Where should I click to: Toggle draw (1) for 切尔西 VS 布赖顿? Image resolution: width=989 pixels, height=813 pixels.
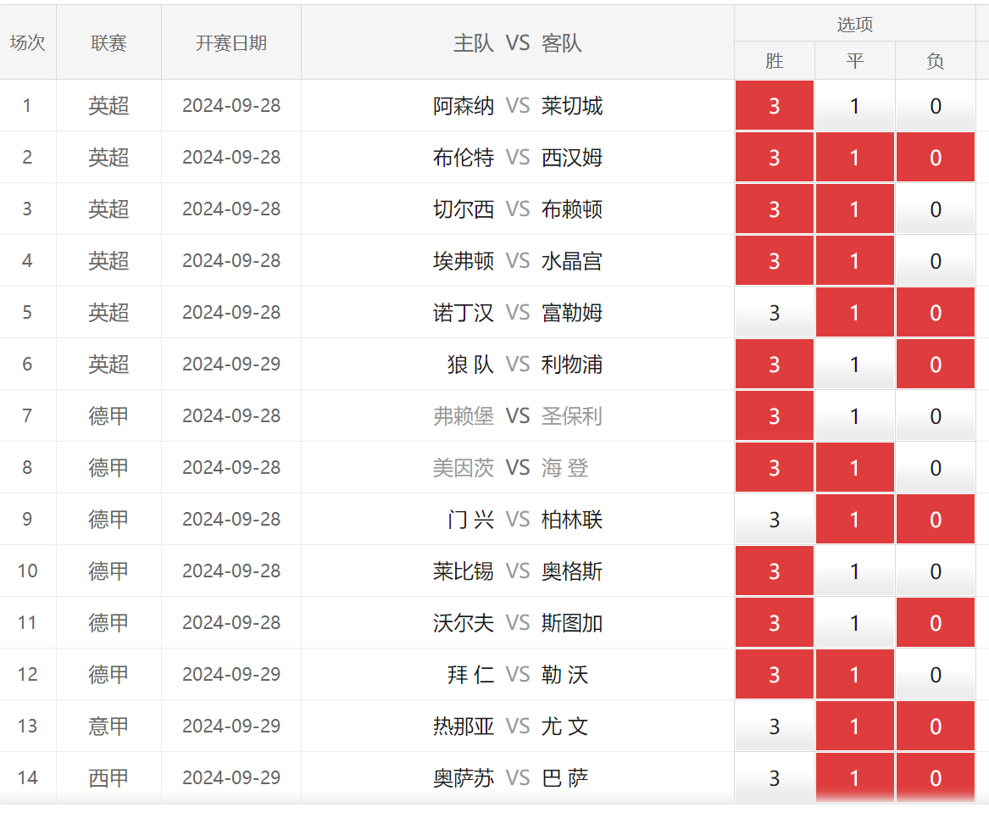click(x=854, y=209)
